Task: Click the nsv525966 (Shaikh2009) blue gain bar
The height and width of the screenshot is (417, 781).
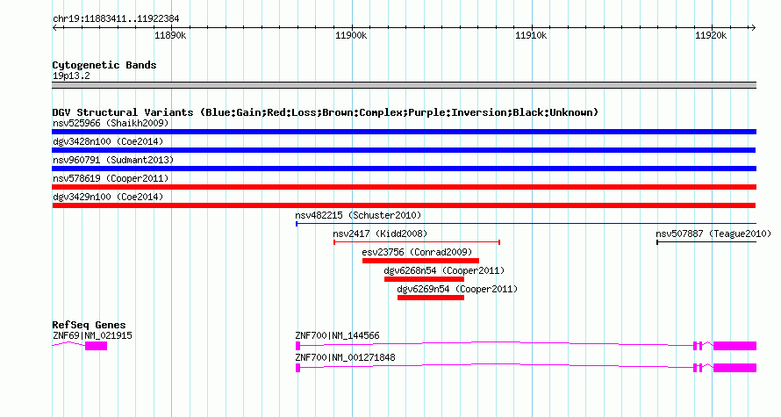Action: coord(404,132)
